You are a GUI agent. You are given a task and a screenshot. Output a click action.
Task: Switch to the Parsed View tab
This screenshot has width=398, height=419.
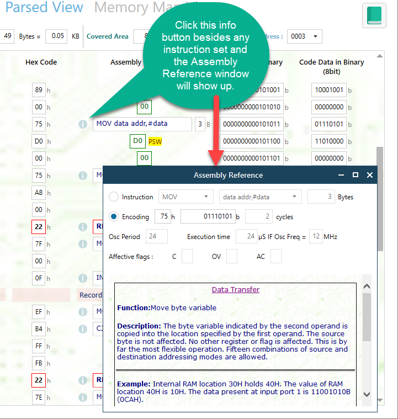tap(44, 8)
